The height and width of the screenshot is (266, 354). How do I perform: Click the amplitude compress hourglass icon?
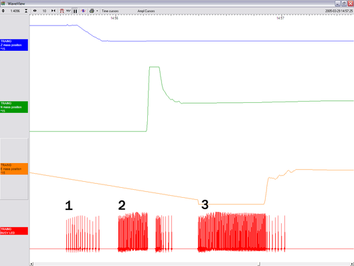tap(26, 11)
